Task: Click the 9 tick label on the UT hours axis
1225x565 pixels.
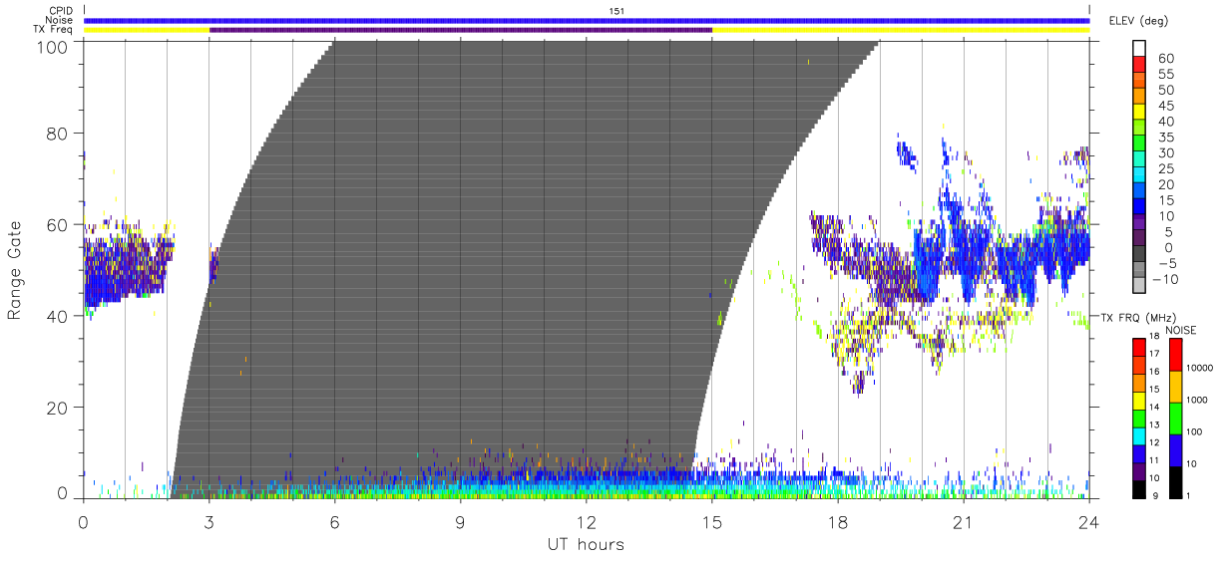Action: [461, 521]
